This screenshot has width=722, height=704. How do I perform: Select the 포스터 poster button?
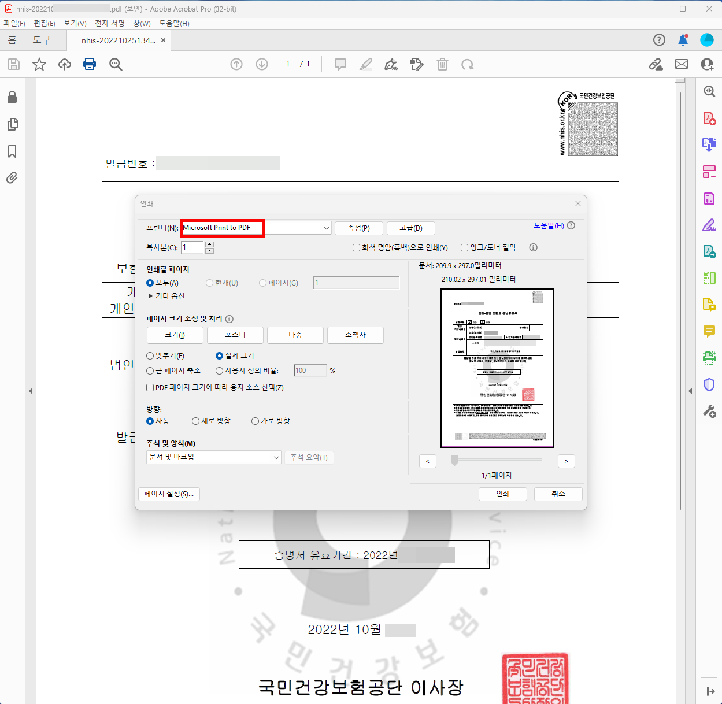235,335
